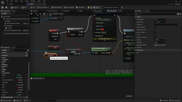This screenshot has height=102, width=182.
Task: Expand the Advanced section in Details
Action: pos(136,48)
